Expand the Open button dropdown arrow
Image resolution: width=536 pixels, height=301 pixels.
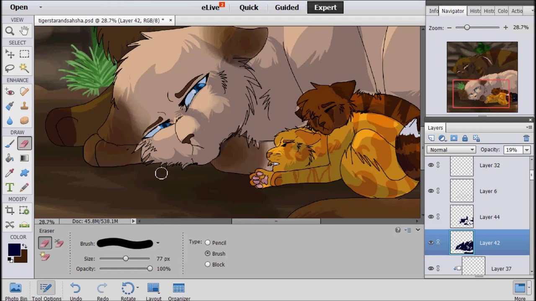(41, 7)
